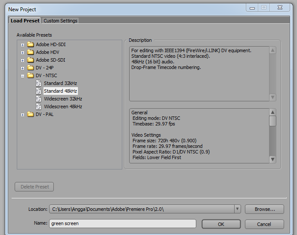
Task: Click the 'Fields: Lower Field First' text
Action: point(157,157)
